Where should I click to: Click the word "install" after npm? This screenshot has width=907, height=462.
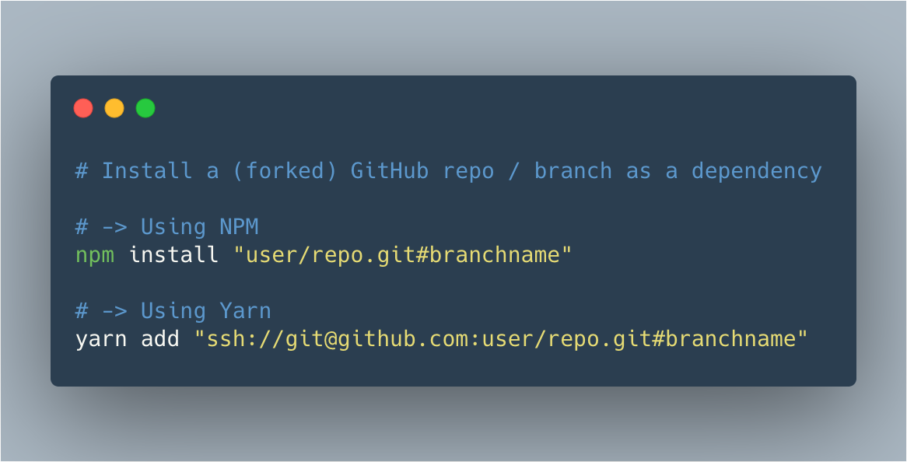pyautogui.click(x=173, y=254)
